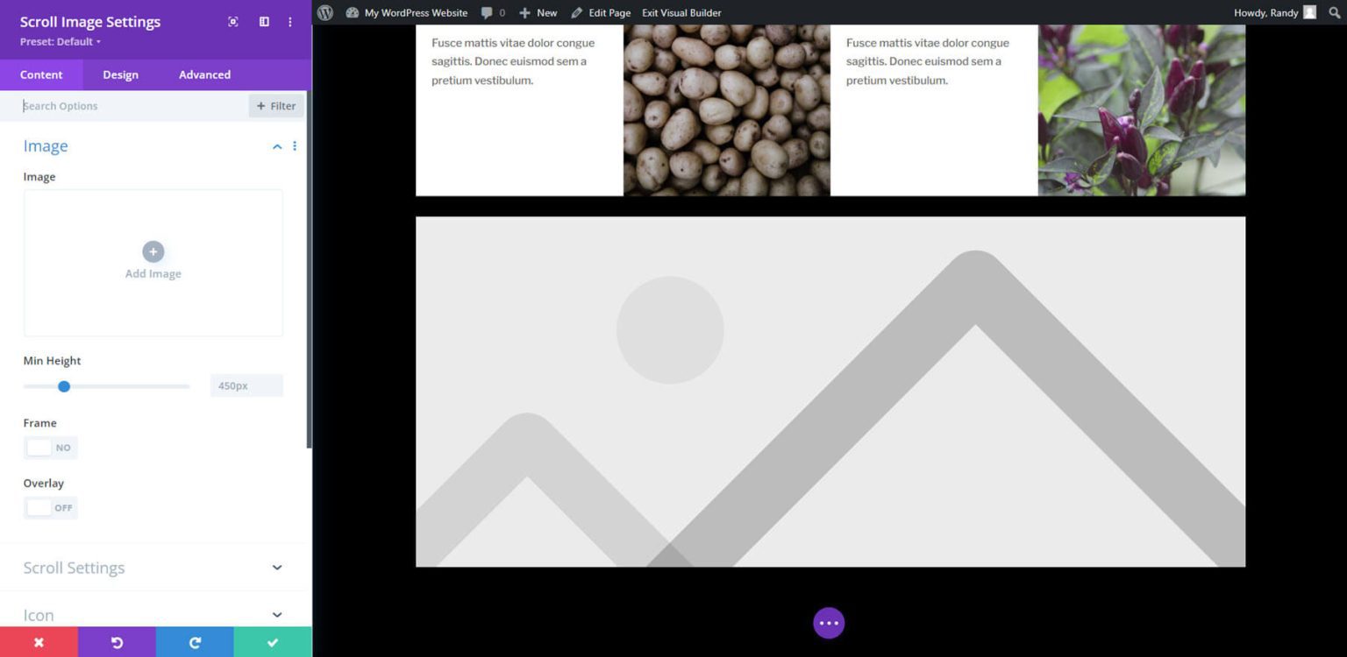Save changes with the green checkmark
This screenshot has width=1347, height=657.
pos(272,641)
